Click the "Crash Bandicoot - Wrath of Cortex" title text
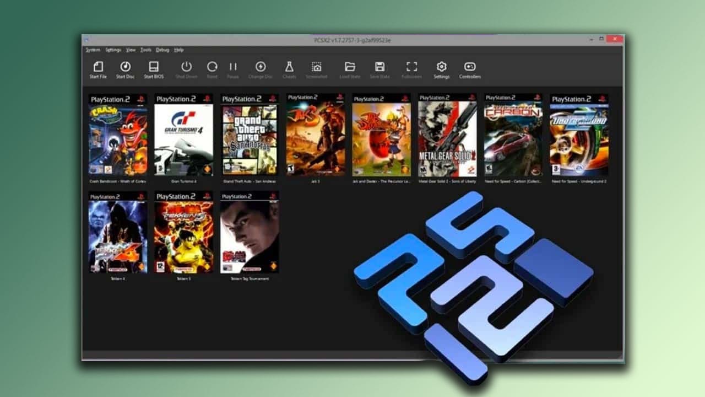 [118, 181]
